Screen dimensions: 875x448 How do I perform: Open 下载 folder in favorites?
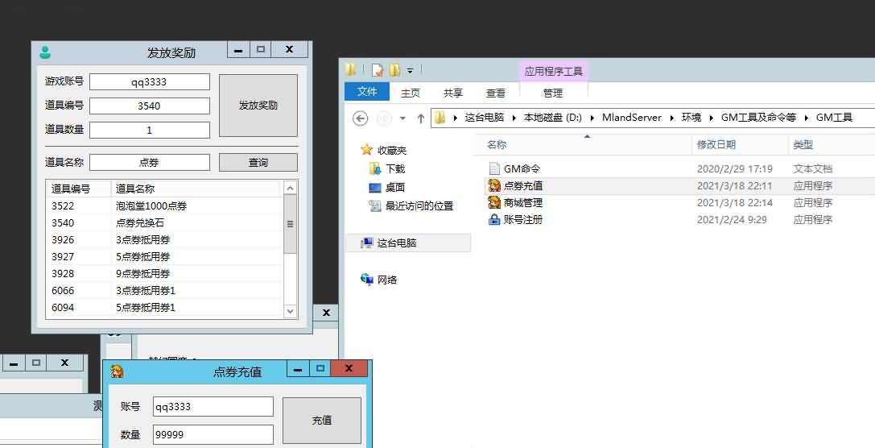[394, 169]
